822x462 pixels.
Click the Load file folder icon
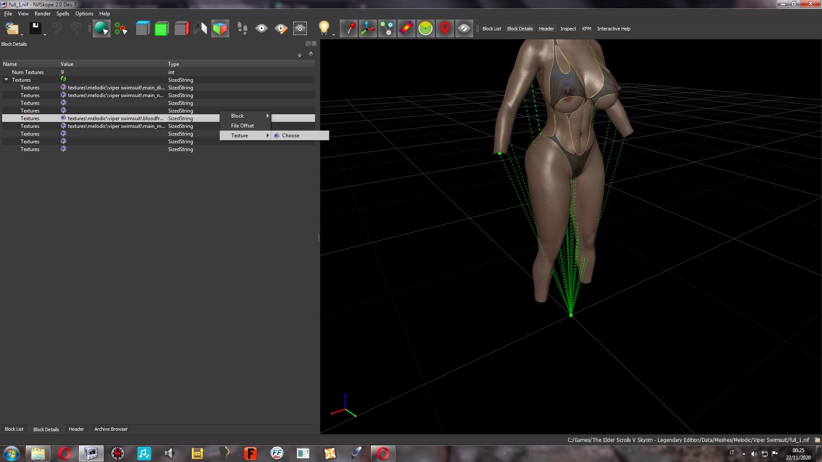coord(12,29)
